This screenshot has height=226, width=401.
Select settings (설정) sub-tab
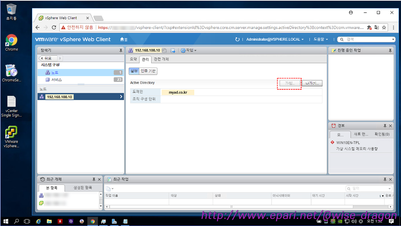(x=134, y=71)
